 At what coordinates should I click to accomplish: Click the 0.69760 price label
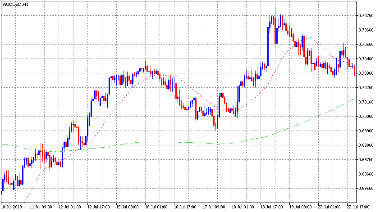(x=366, y=159)
